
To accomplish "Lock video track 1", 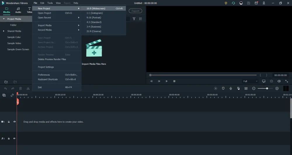I will [9, 122].
